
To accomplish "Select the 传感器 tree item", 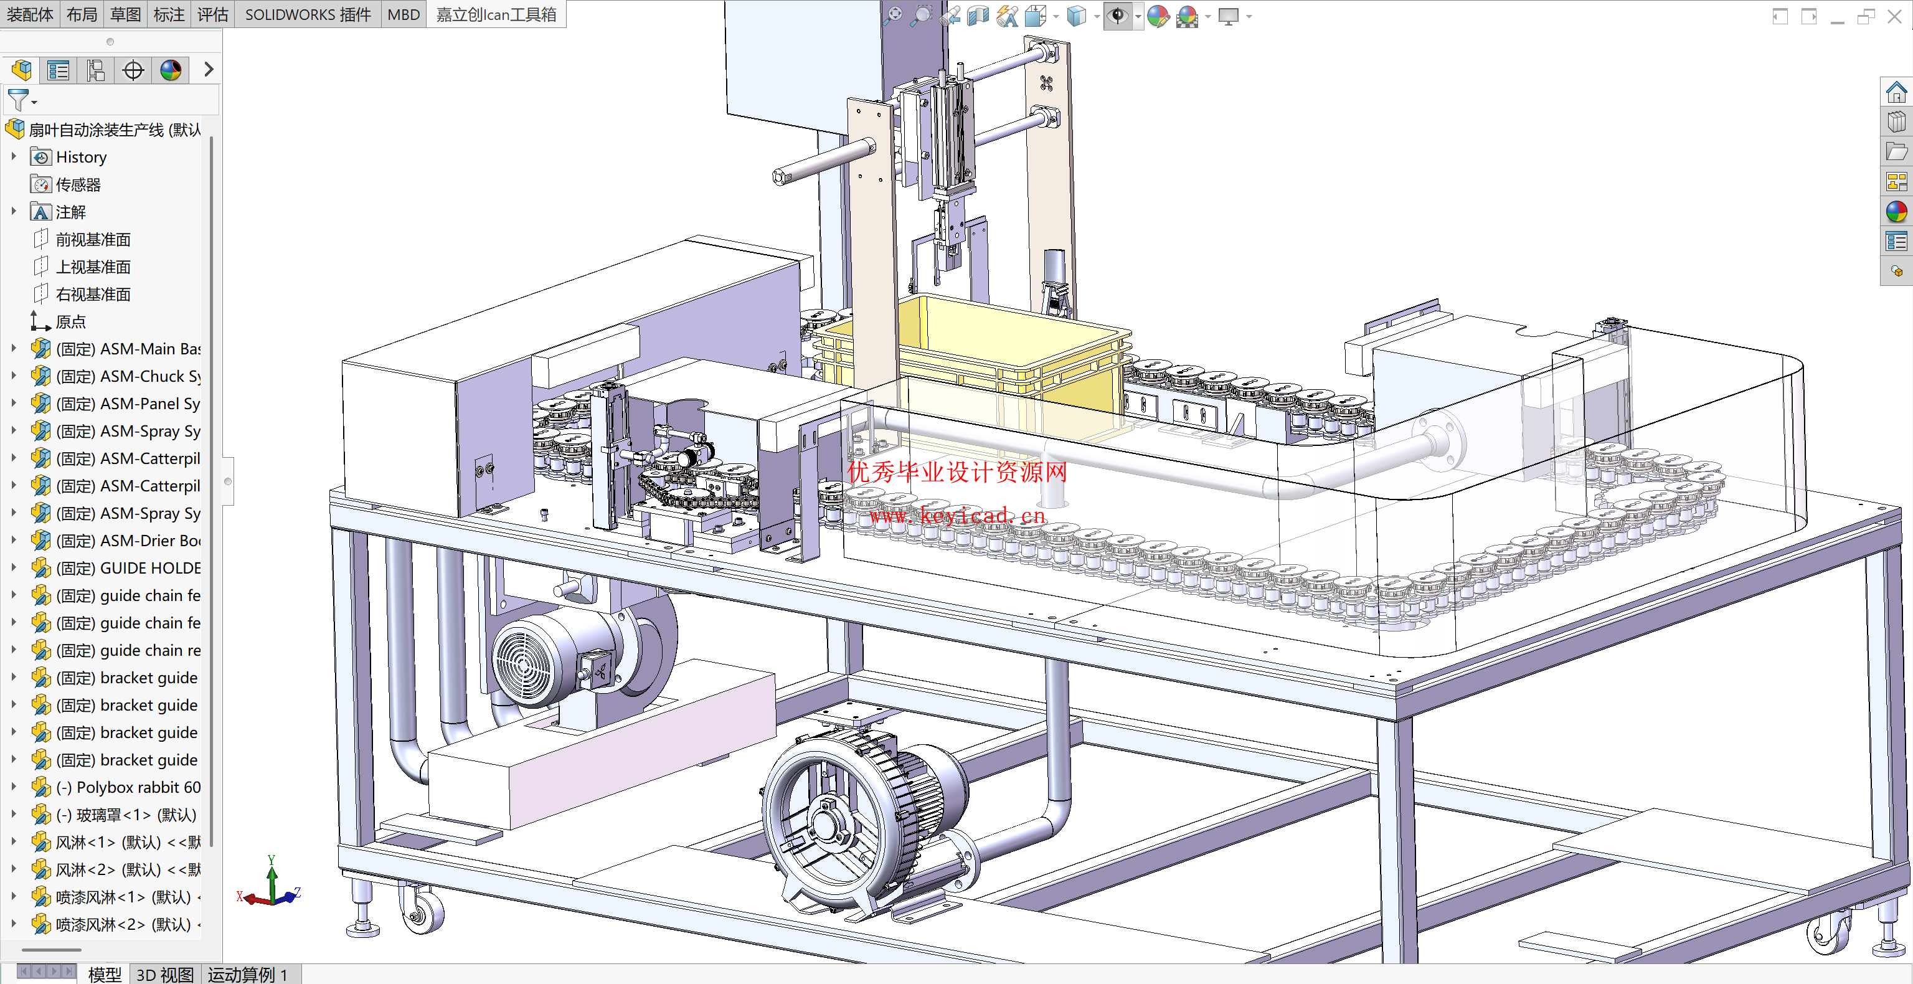I will coord(65,184).
